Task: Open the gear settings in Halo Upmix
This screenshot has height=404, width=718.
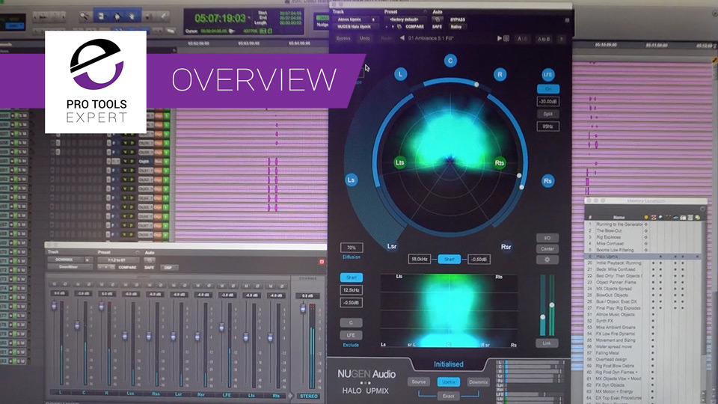Action: pyautogui.click(x=548, y=260)
